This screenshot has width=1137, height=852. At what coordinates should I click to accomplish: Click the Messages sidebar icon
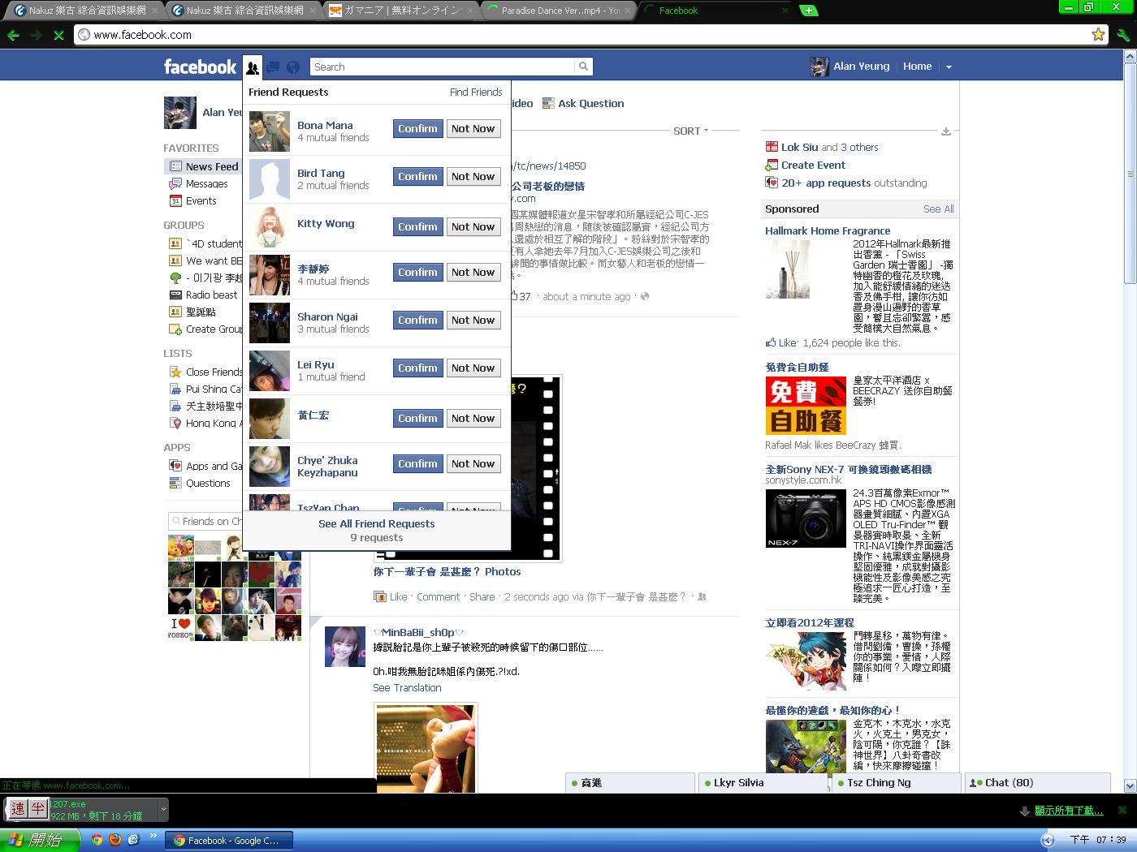tap(175, 183)
